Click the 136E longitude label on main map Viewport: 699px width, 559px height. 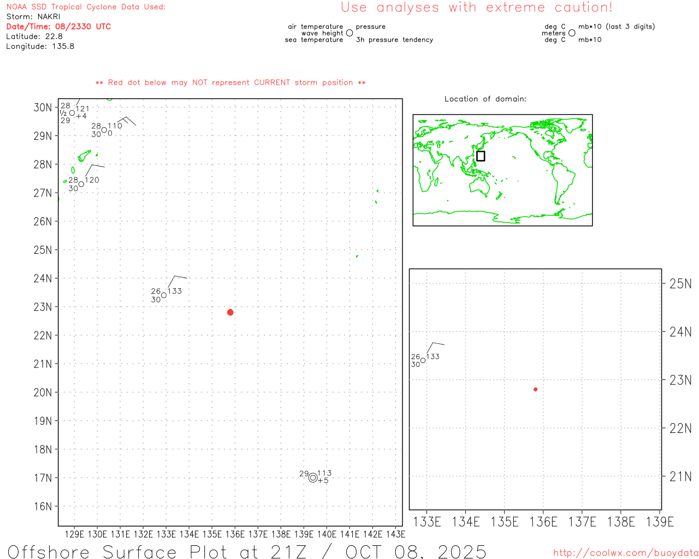[235, 534]
